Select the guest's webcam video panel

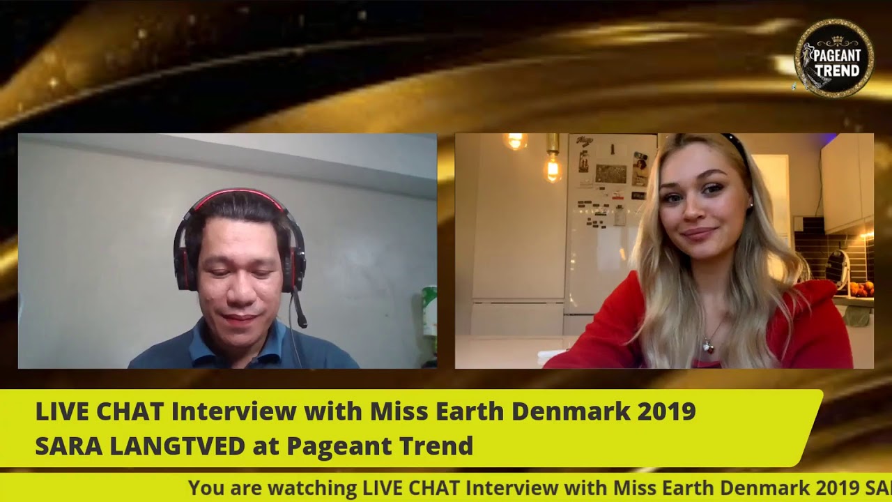click(664, 251)
